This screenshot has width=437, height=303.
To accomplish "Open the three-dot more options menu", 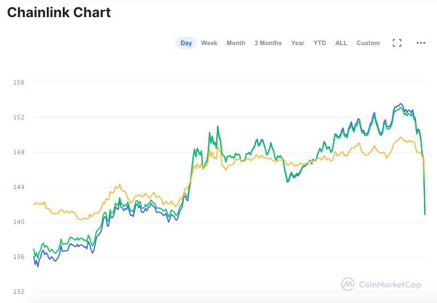I will coord(421,43).
